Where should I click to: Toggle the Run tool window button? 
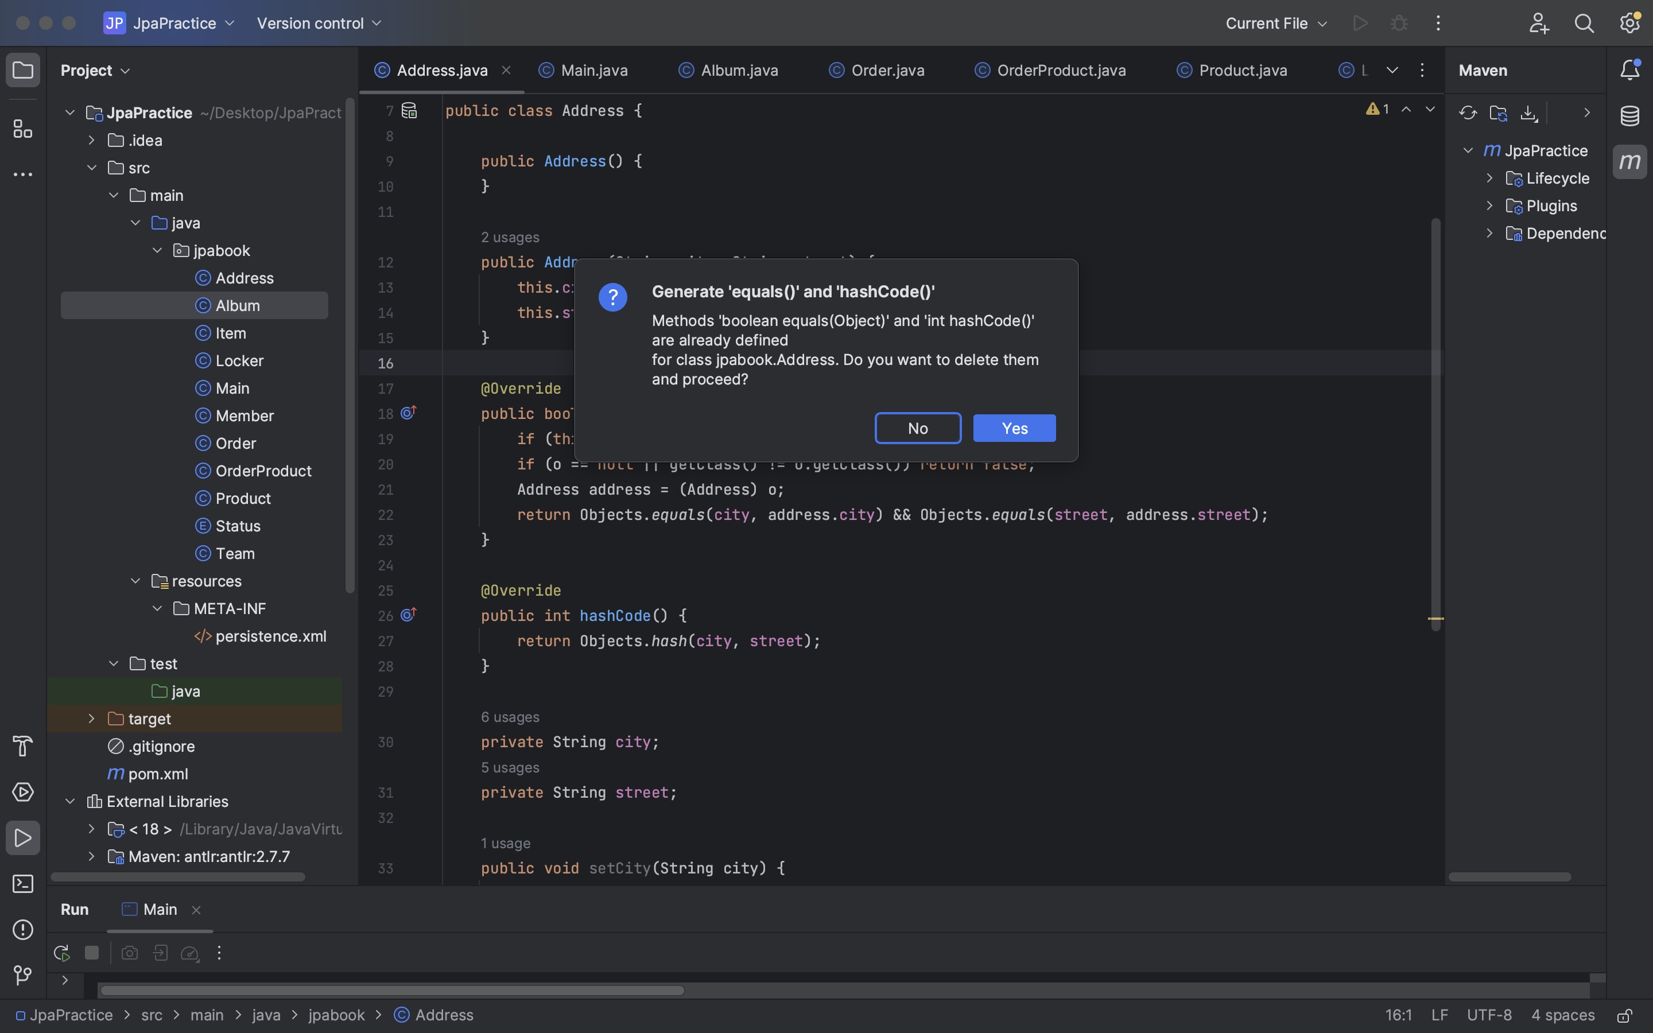(x=22, y=838)
